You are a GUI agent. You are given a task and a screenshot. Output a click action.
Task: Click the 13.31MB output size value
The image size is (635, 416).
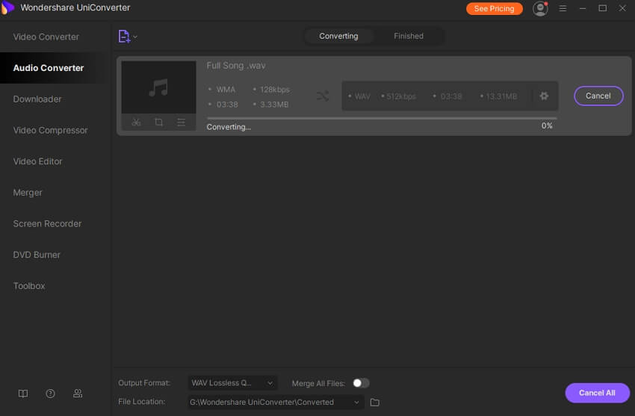coord(501,96)
